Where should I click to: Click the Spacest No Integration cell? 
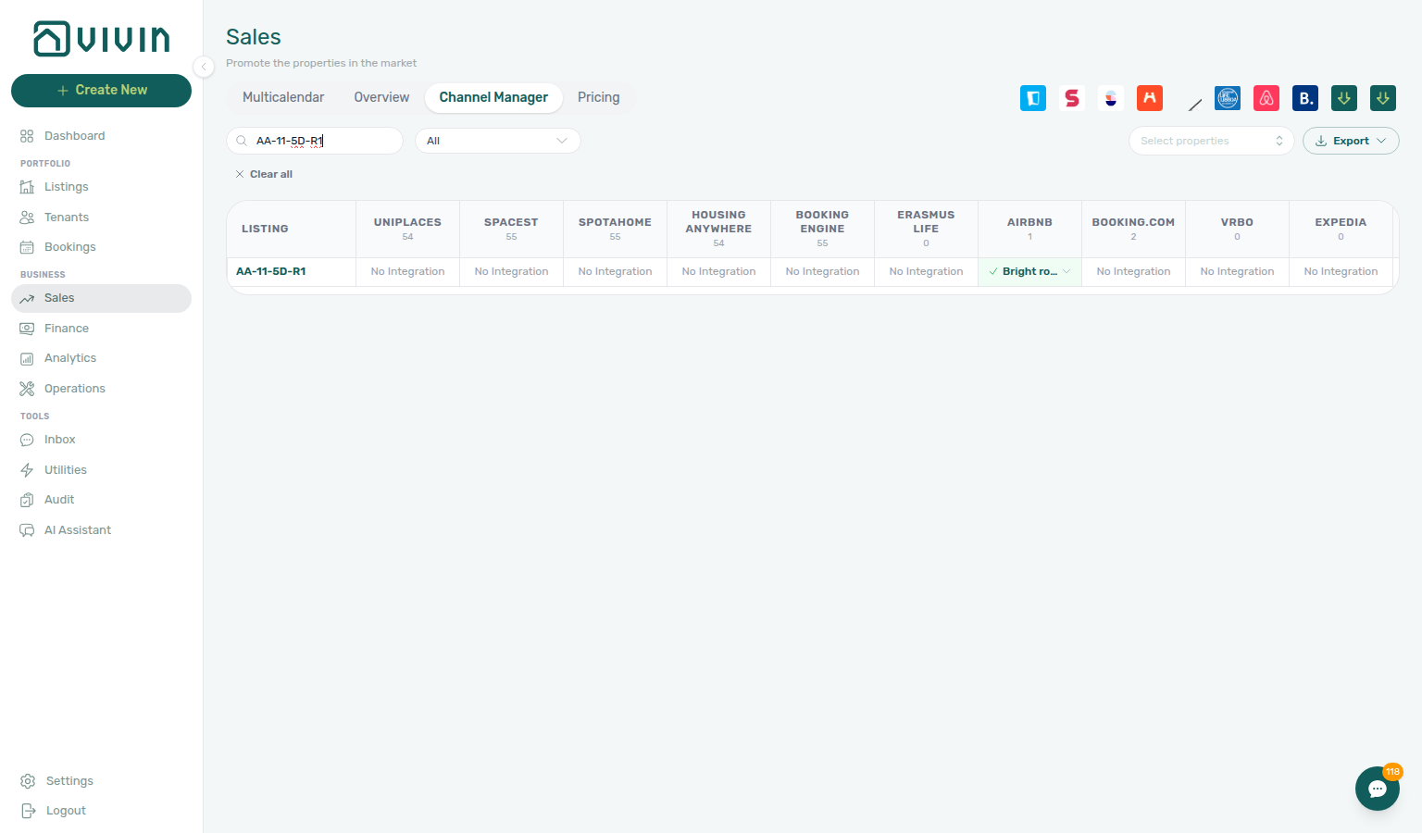[x=512, y=272]
